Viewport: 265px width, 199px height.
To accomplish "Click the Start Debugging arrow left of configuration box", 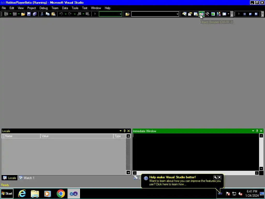I will click(95, 14).
